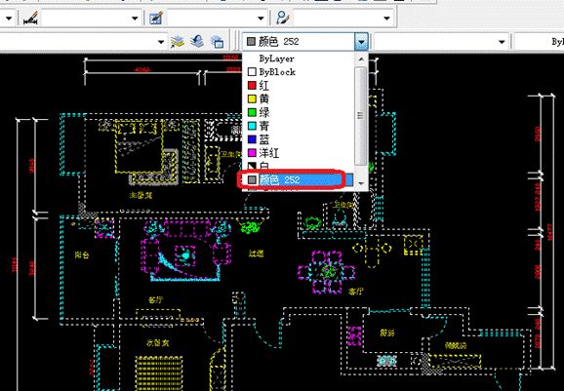Screen dimensions: 564x391
Task: Open the Table Style manager icon
Action: tap(156, 18)
